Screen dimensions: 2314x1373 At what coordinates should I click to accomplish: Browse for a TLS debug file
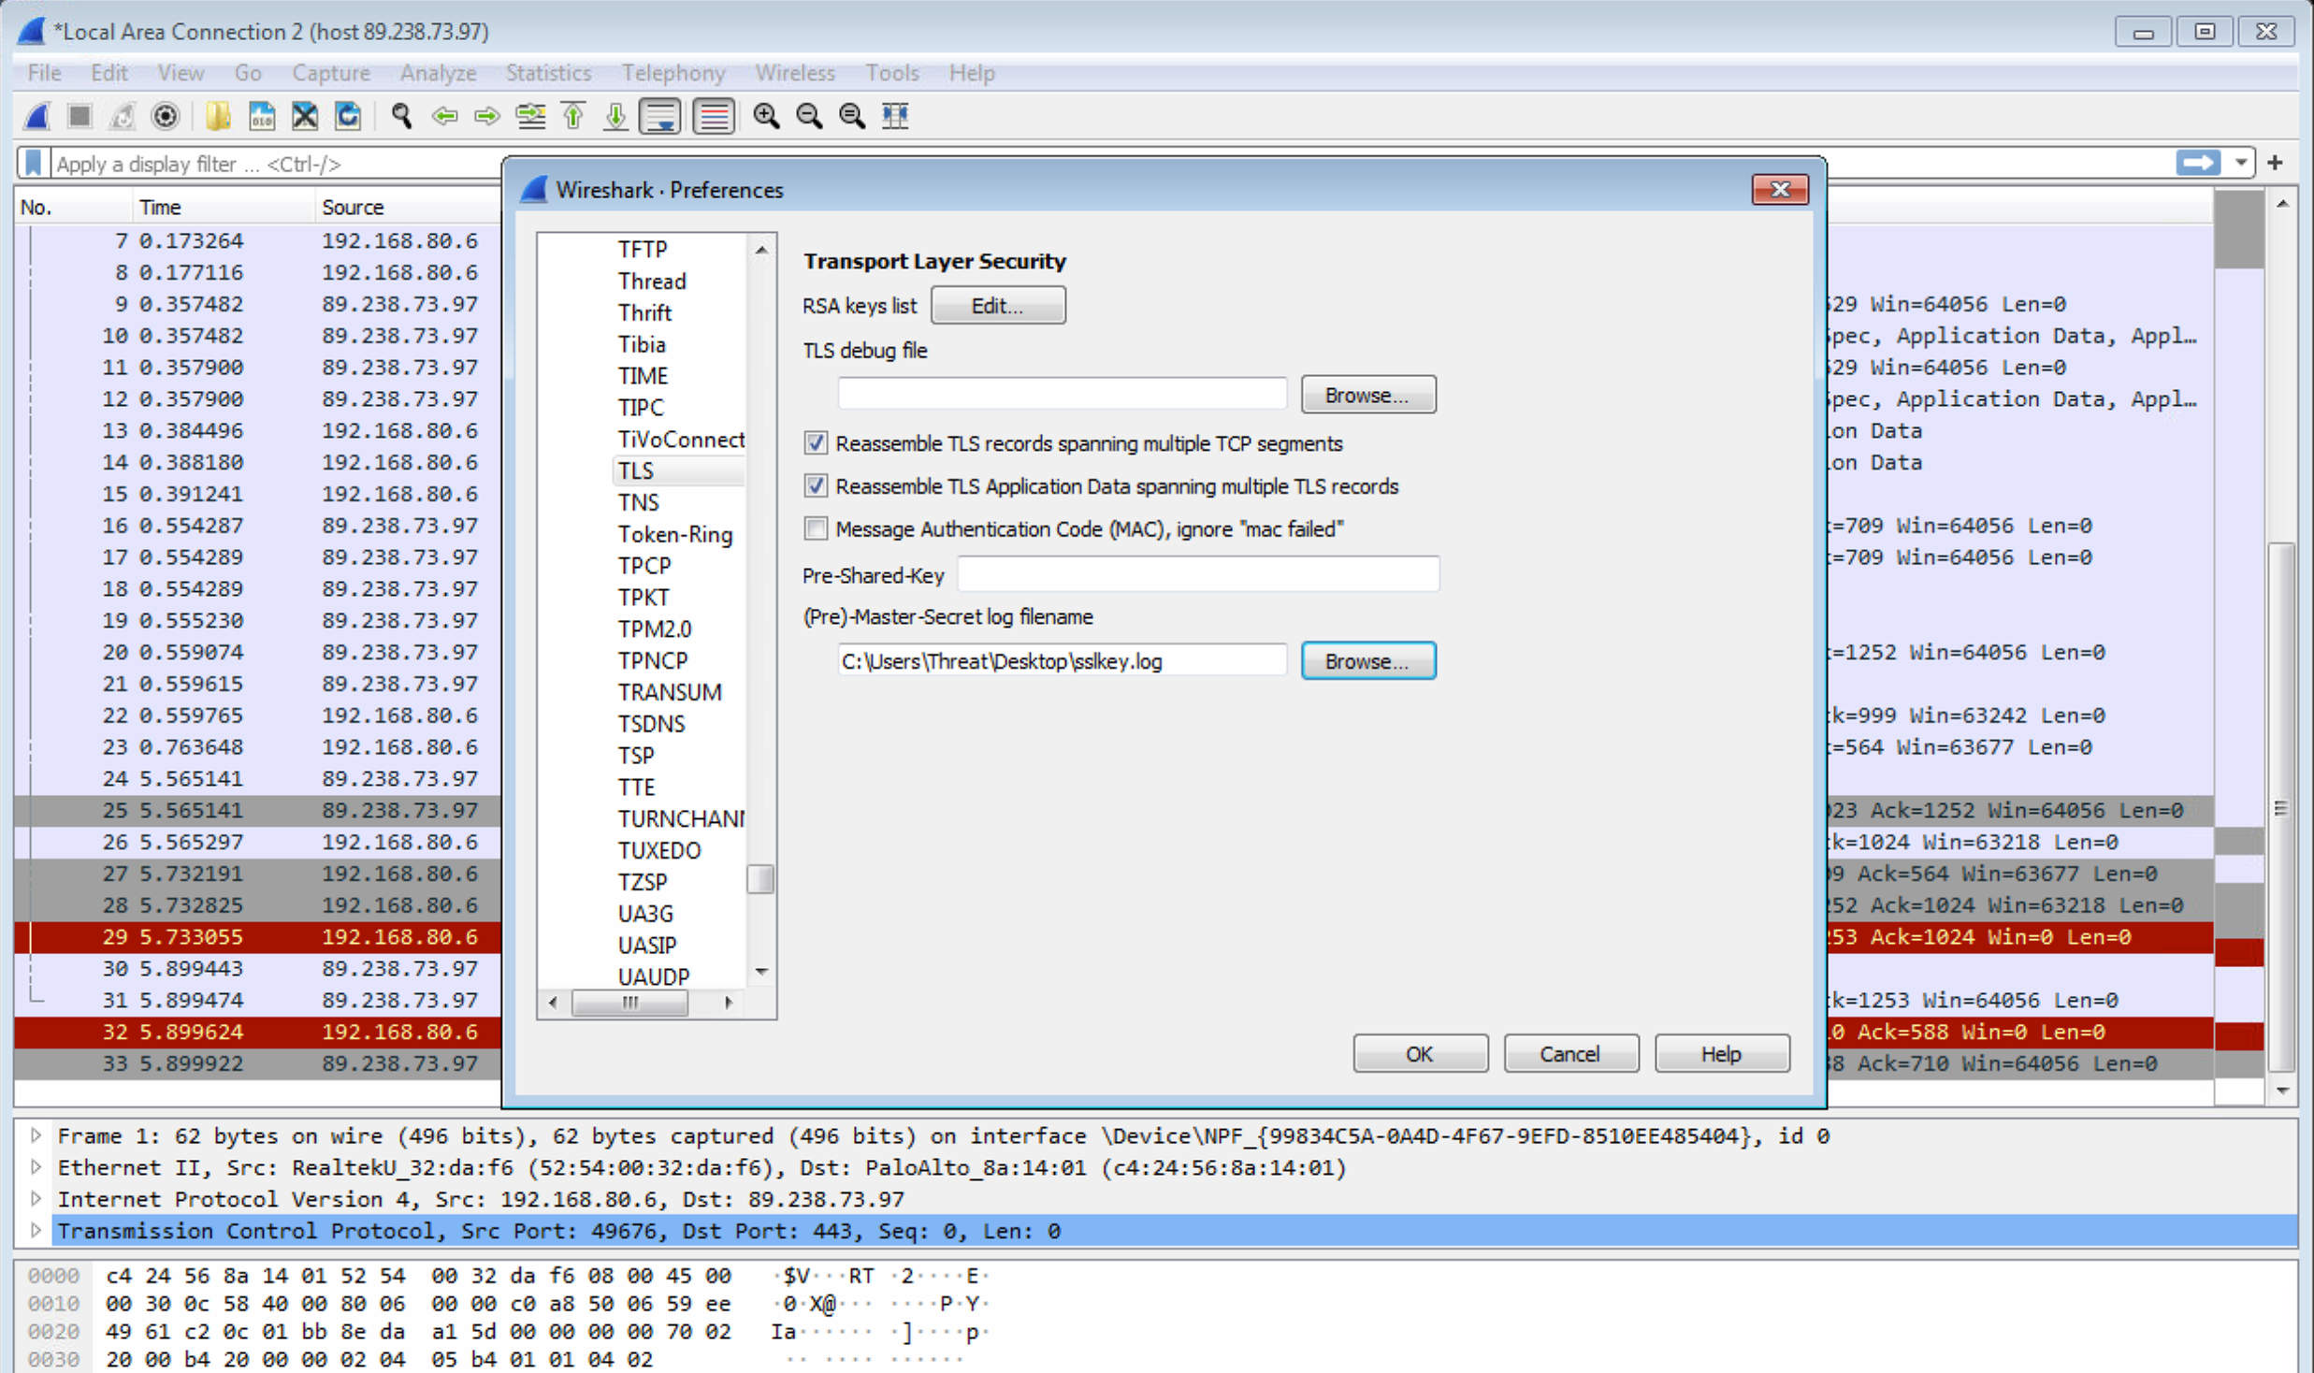(1367, 394)
